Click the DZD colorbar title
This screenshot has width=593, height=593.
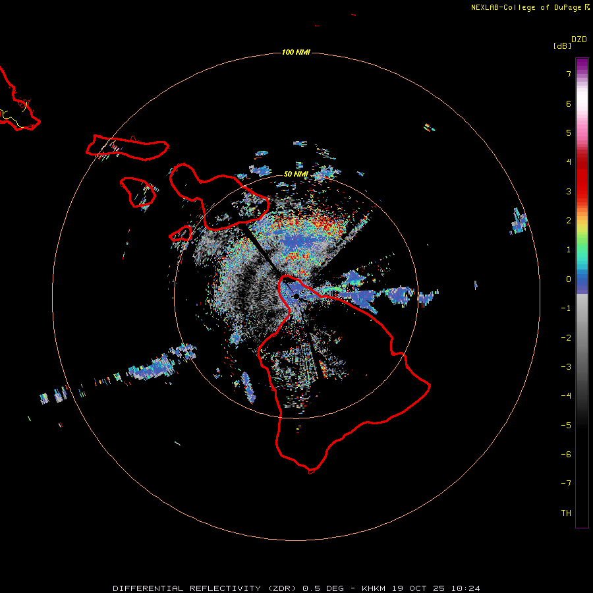pos(579,40)
